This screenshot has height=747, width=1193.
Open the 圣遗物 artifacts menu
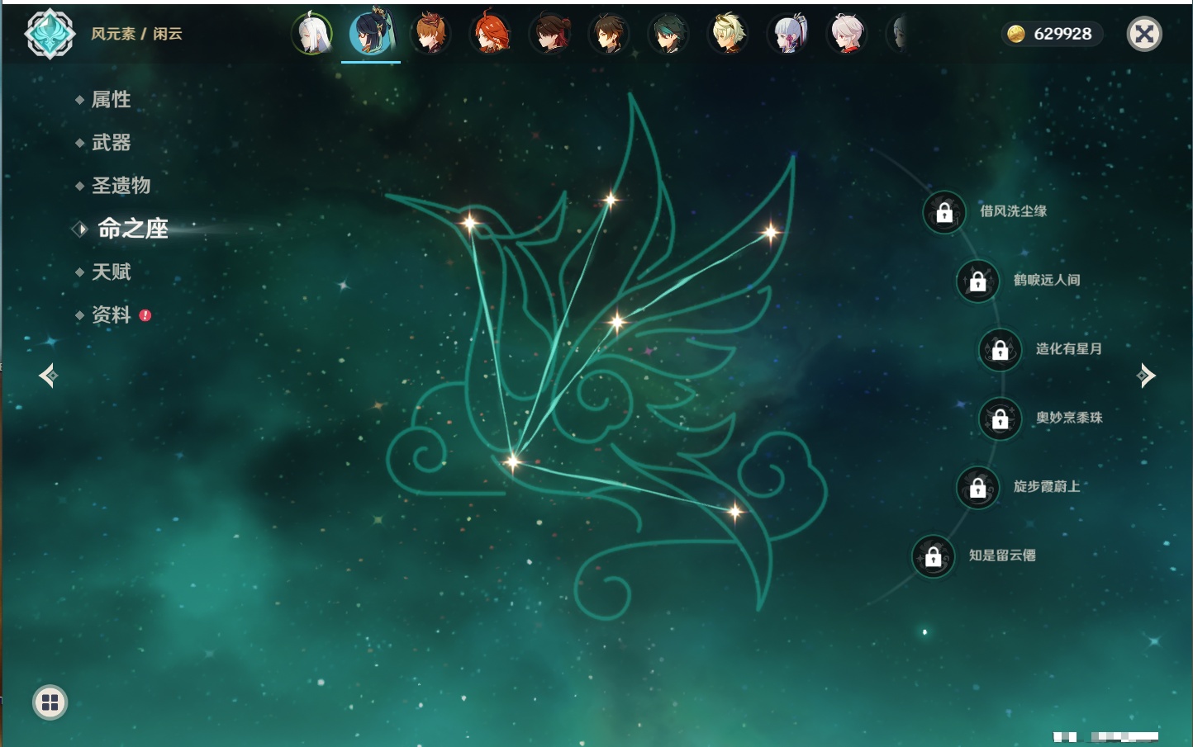pos(121,186)
